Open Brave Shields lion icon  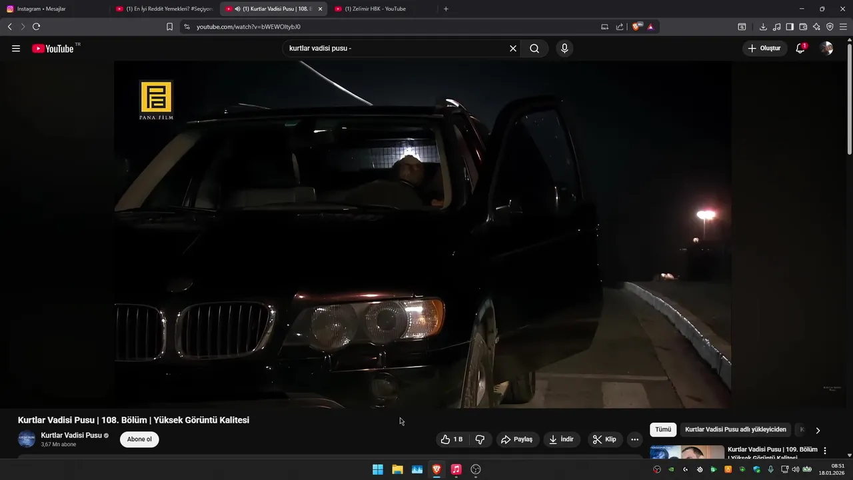(636, 27)
